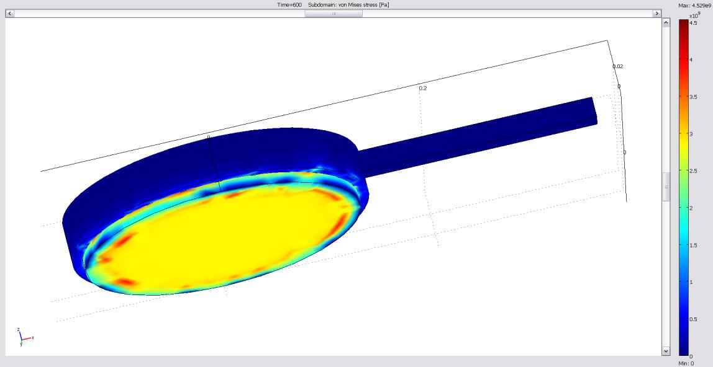Click the 2.5 tick on the color scale

tap(693, 170)
